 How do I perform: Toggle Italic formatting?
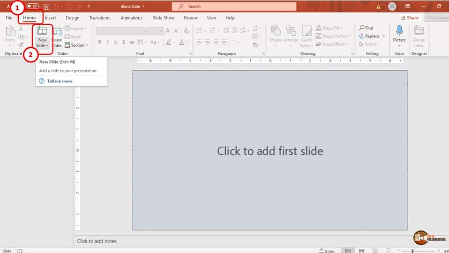click(x=108, y=42)
